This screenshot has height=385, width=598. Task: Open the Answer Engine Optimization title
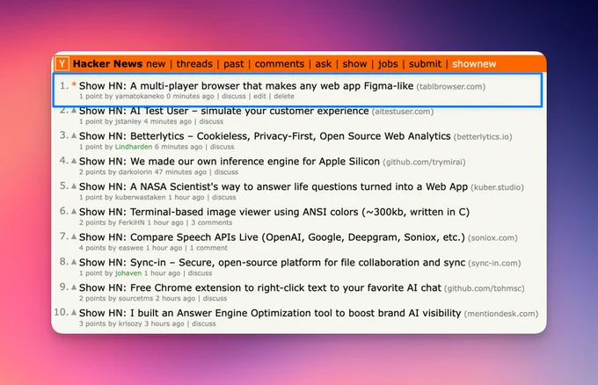pyautogui.click(x=270, y=313)
